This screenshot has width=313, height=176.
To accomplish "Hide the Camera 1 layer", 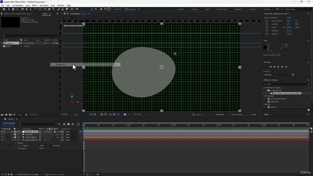I will click(x=2, y=134).
